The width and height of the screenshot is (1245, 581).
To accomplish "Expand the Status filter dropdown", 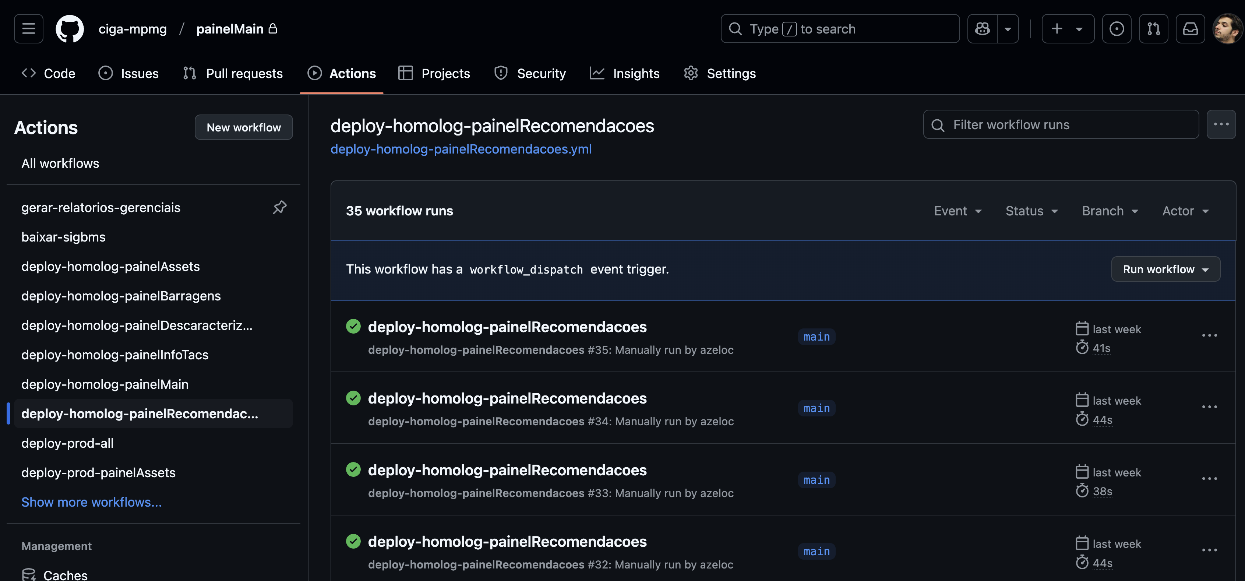I will pyautogui.click(x=1031, y=211).
